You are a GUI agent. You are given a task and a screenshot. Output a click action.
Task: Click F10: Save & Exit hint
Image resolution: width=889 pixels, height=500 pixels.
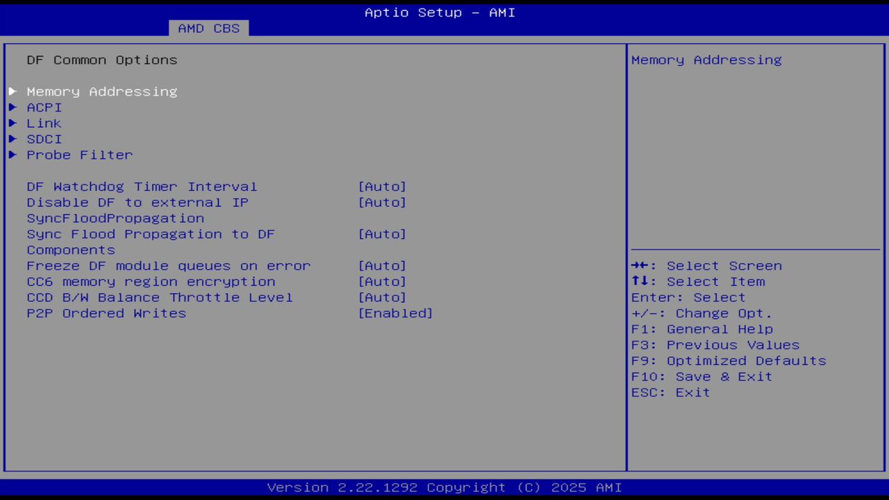(701, 378)
